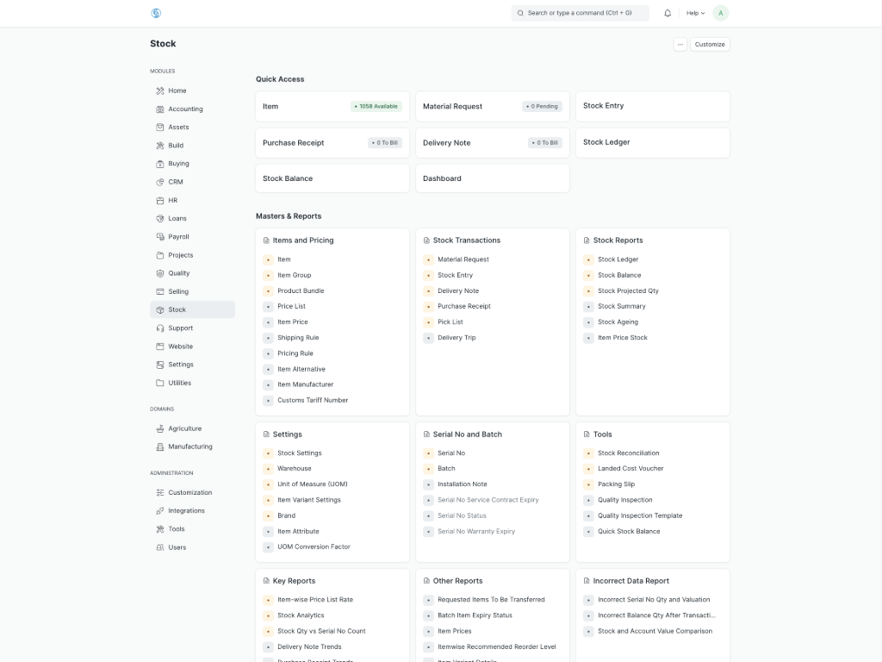The width and height of the screenshot is (882, 662).
Task: Click the Customization icon under Administration
Action: [160, 493]
